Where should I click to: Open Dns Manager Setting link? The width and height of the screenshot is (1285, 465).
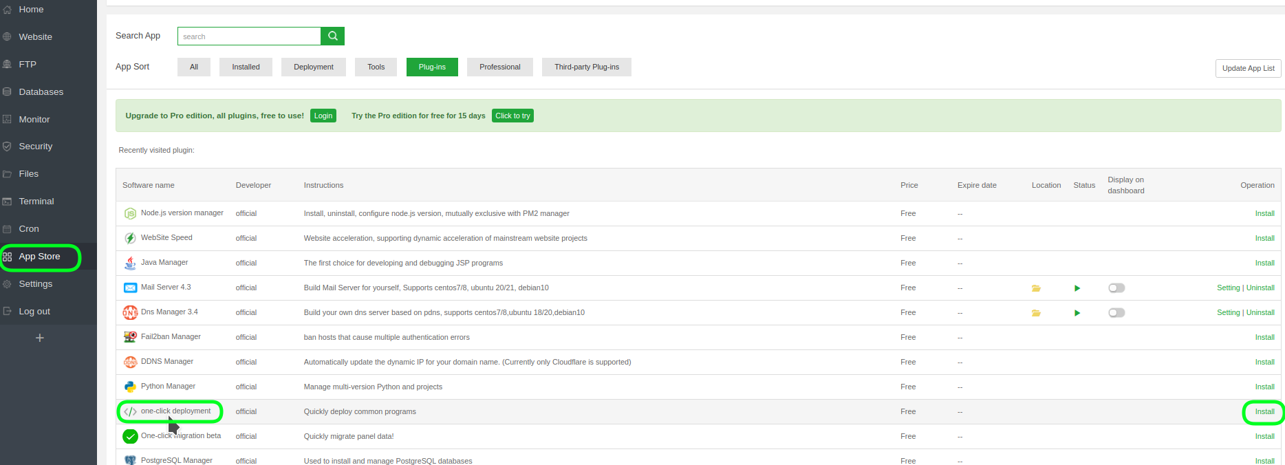[x=1228, y=312]
